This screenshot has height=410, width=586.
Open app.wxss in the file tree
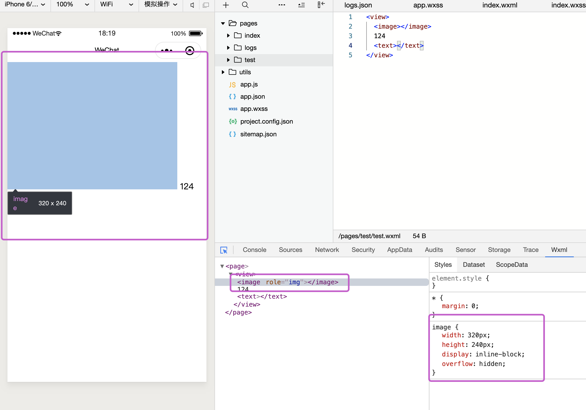pyautogui.click(x=254, y=109)
